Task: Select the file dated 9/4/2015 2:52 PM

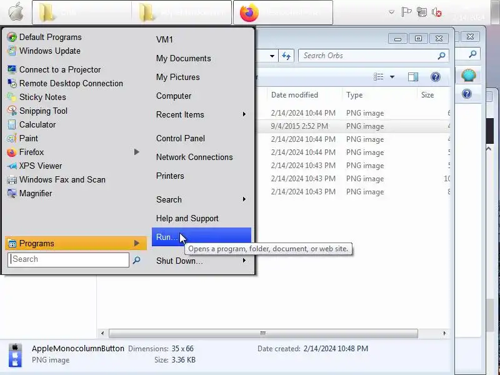Action: tap(354, 126)
